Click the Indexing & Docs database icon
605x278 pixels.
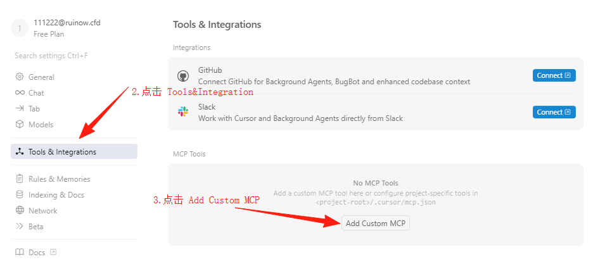(x=19, y=194)
